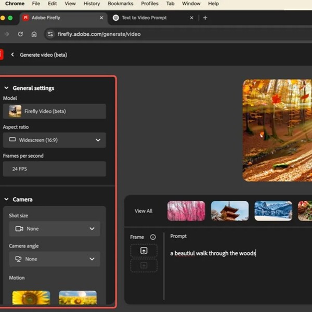Click the prompt text about woods walk
This screenshot has height=312, width=312.
(213, 253)
